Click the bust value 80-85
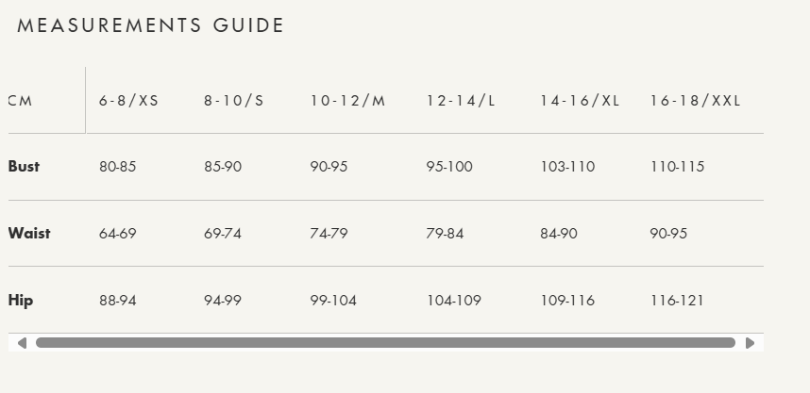The width and height of the screenshot is (810, 393). (x=118, y=167)
